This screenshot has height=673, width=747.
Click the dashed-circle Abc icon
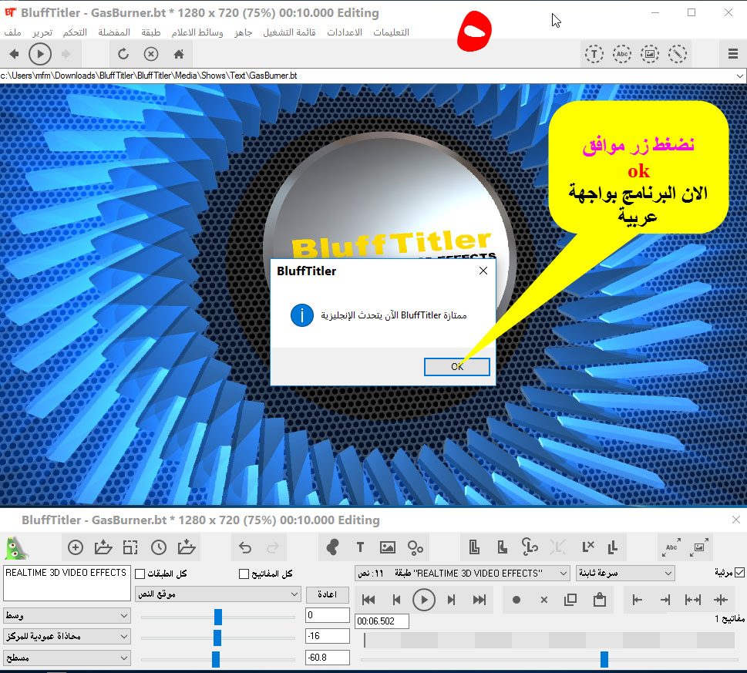[621, 54]
